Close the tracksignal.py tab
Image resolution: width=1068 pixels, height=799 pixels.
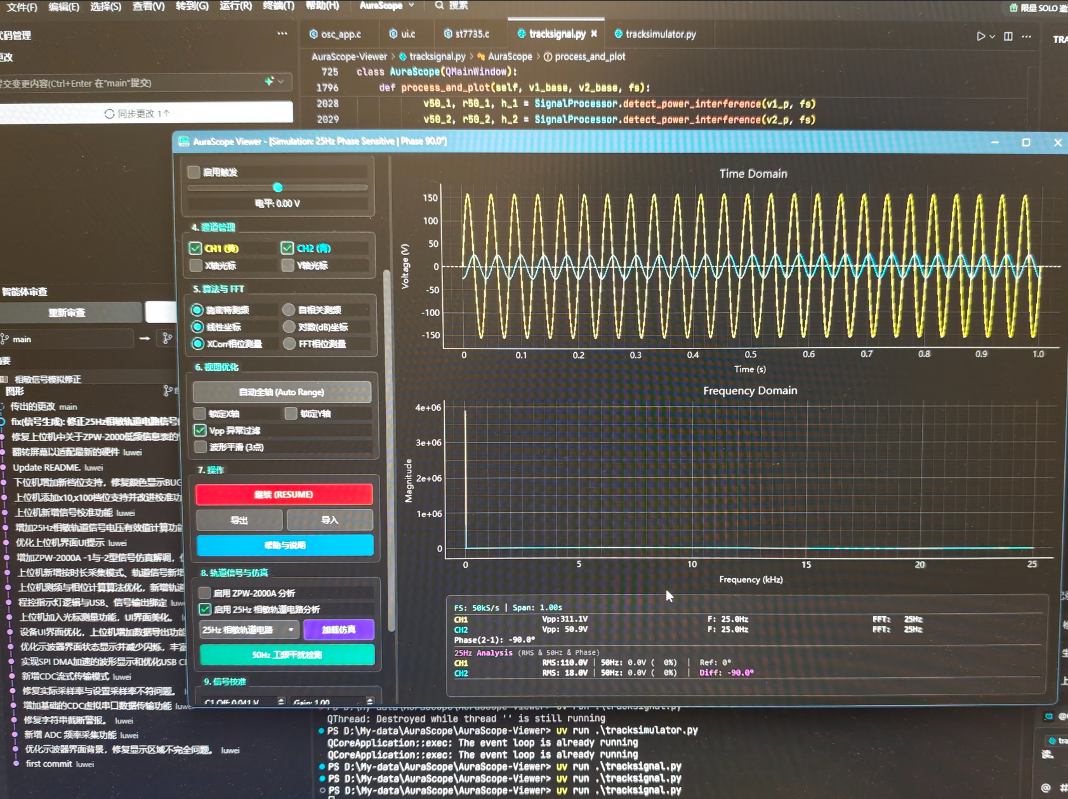(x=594, y=34)
